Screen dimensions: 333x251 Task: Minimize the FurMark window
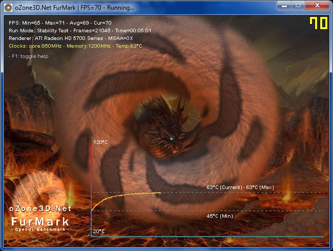click(x=284, y=5)
